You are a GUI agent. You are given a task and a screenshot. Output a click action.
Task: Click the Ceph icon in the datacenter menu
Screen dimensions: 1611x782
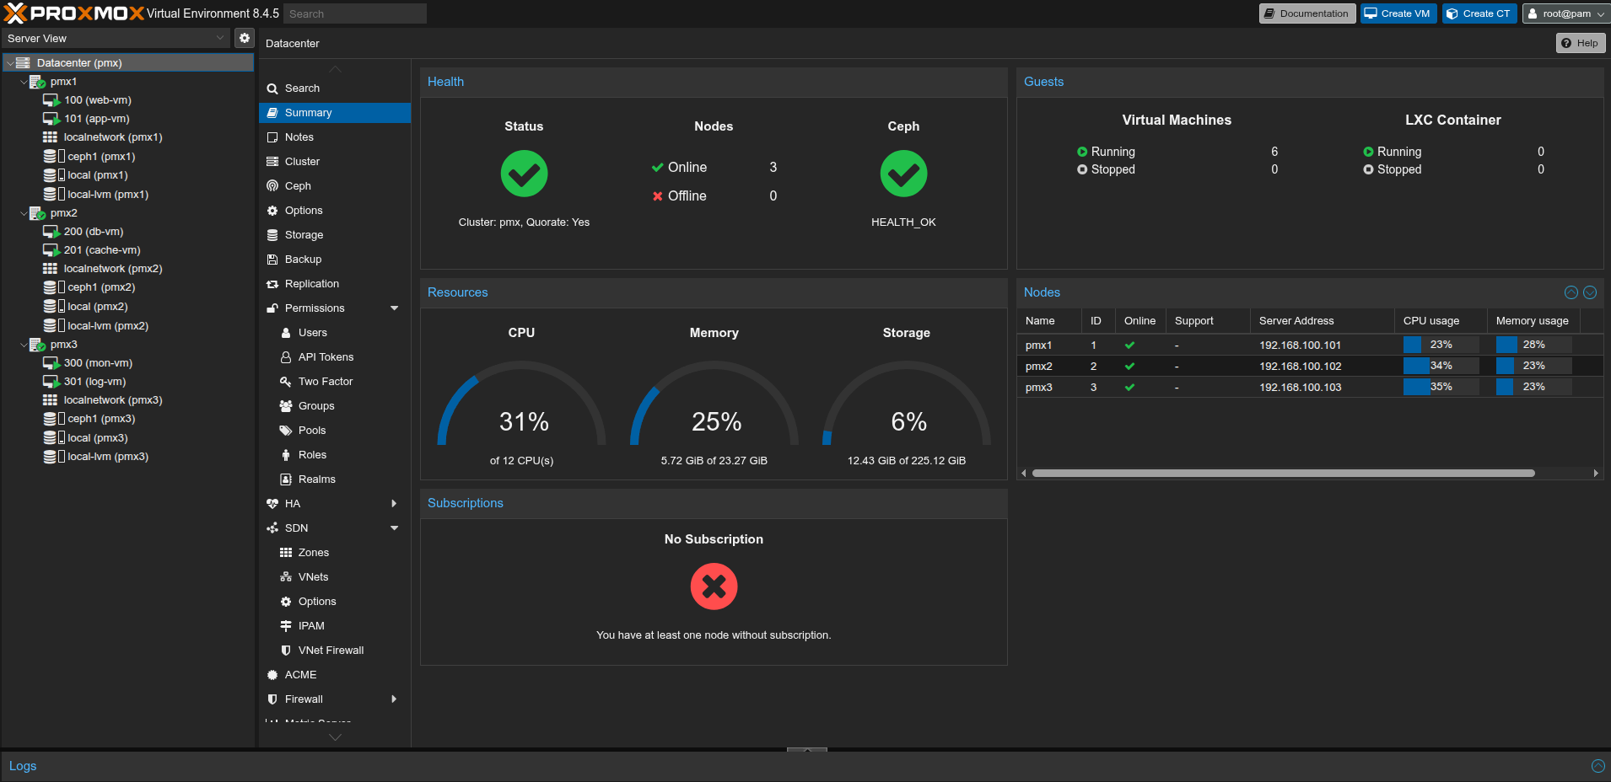pos(272,186)
